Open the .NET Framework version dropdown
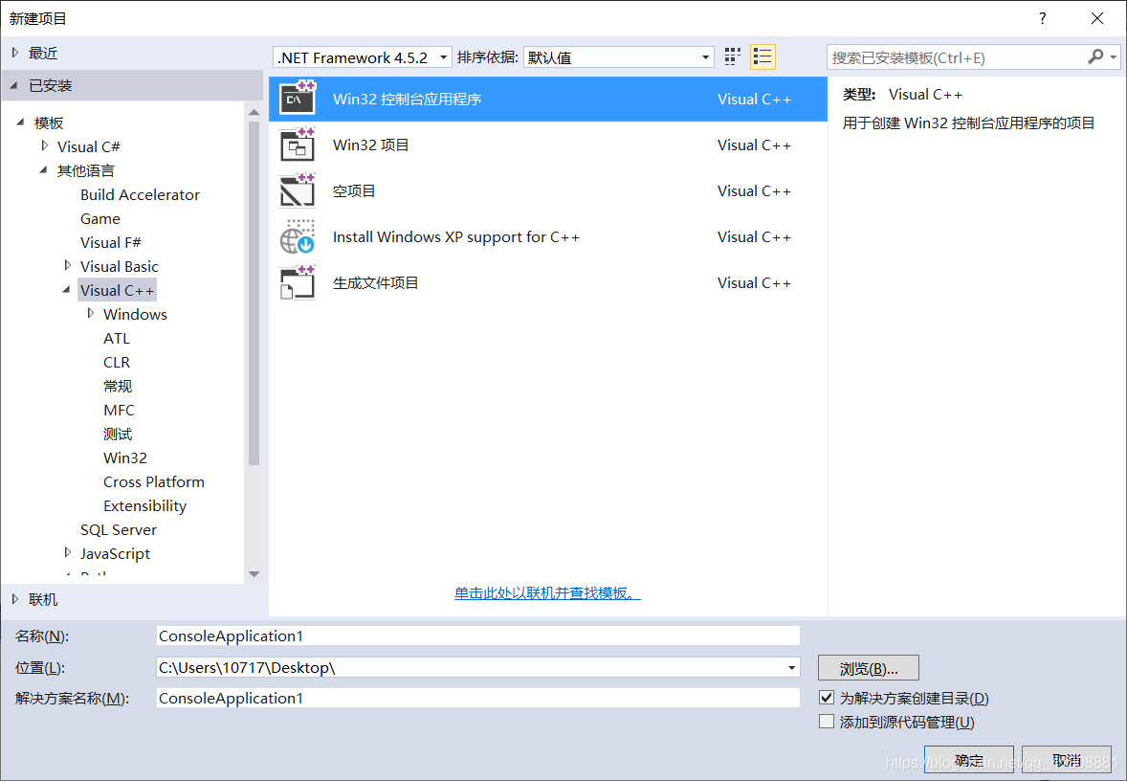 363,56
